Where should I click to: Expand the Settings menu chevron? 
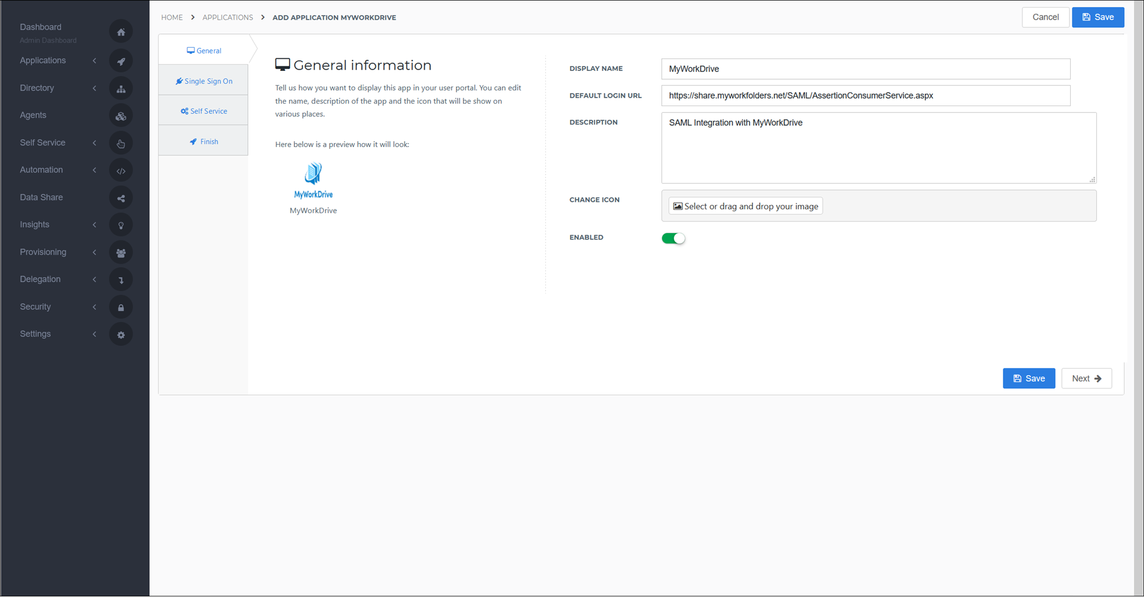95,334
